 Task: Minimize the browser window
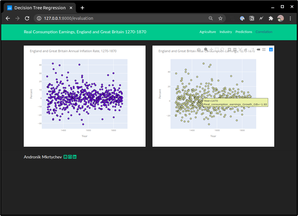click(x=273, y=7)
